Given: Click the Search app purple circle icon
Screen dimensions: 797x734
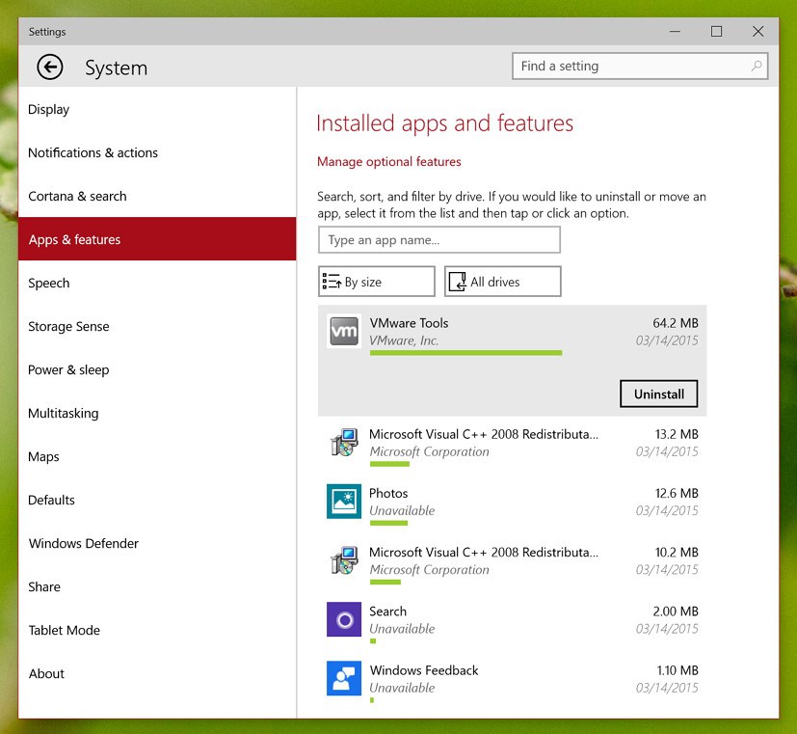Looking at the screenshot, I should tap(344, 619).
